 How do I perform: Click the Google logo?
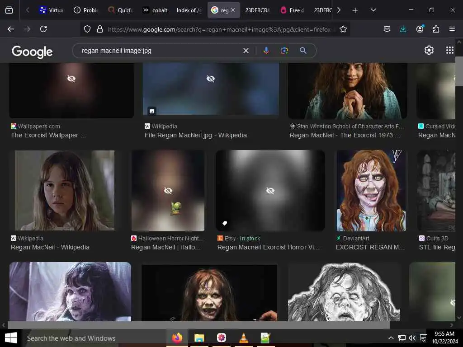tap(32, 52)
